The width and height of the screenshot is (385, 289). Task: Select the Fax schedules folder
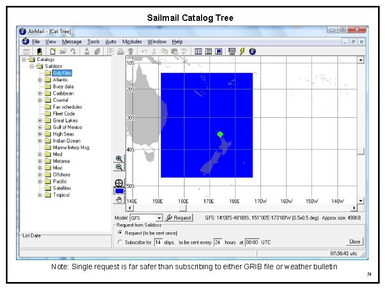tap(67, 107)
